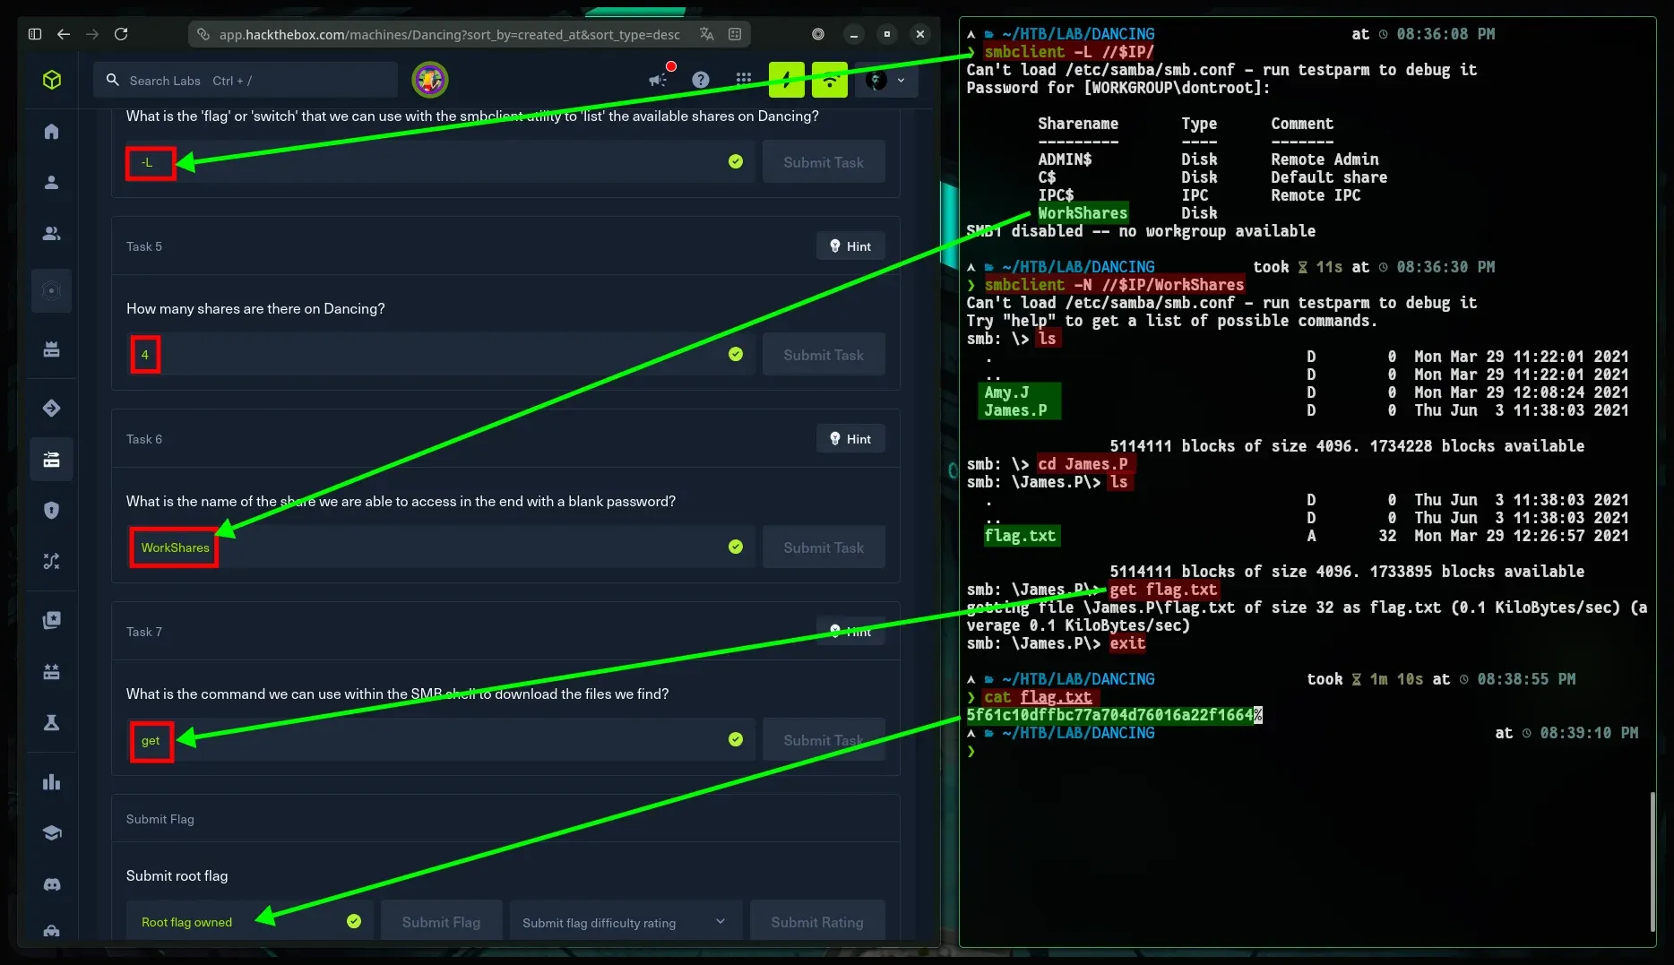
Task: Show the Hint for Task 6
Action: (850, 439)
